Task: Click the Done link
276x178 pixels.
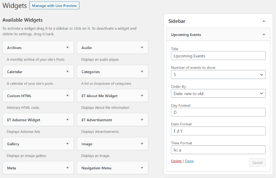Action: coord(189,161)
